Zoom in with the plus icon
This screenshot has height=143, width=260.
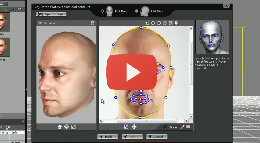[x=153, y=23]
